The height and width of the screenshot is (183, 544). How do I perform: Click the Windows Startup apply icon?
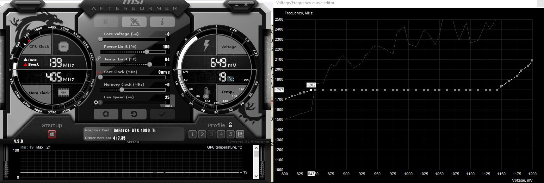(x=52, y=134)
